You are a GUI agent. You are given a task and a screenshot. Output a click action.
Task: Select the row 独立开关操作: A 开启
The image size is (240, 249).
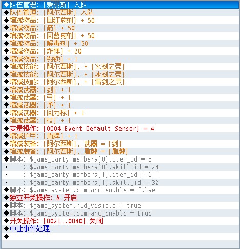pos(121,198)
